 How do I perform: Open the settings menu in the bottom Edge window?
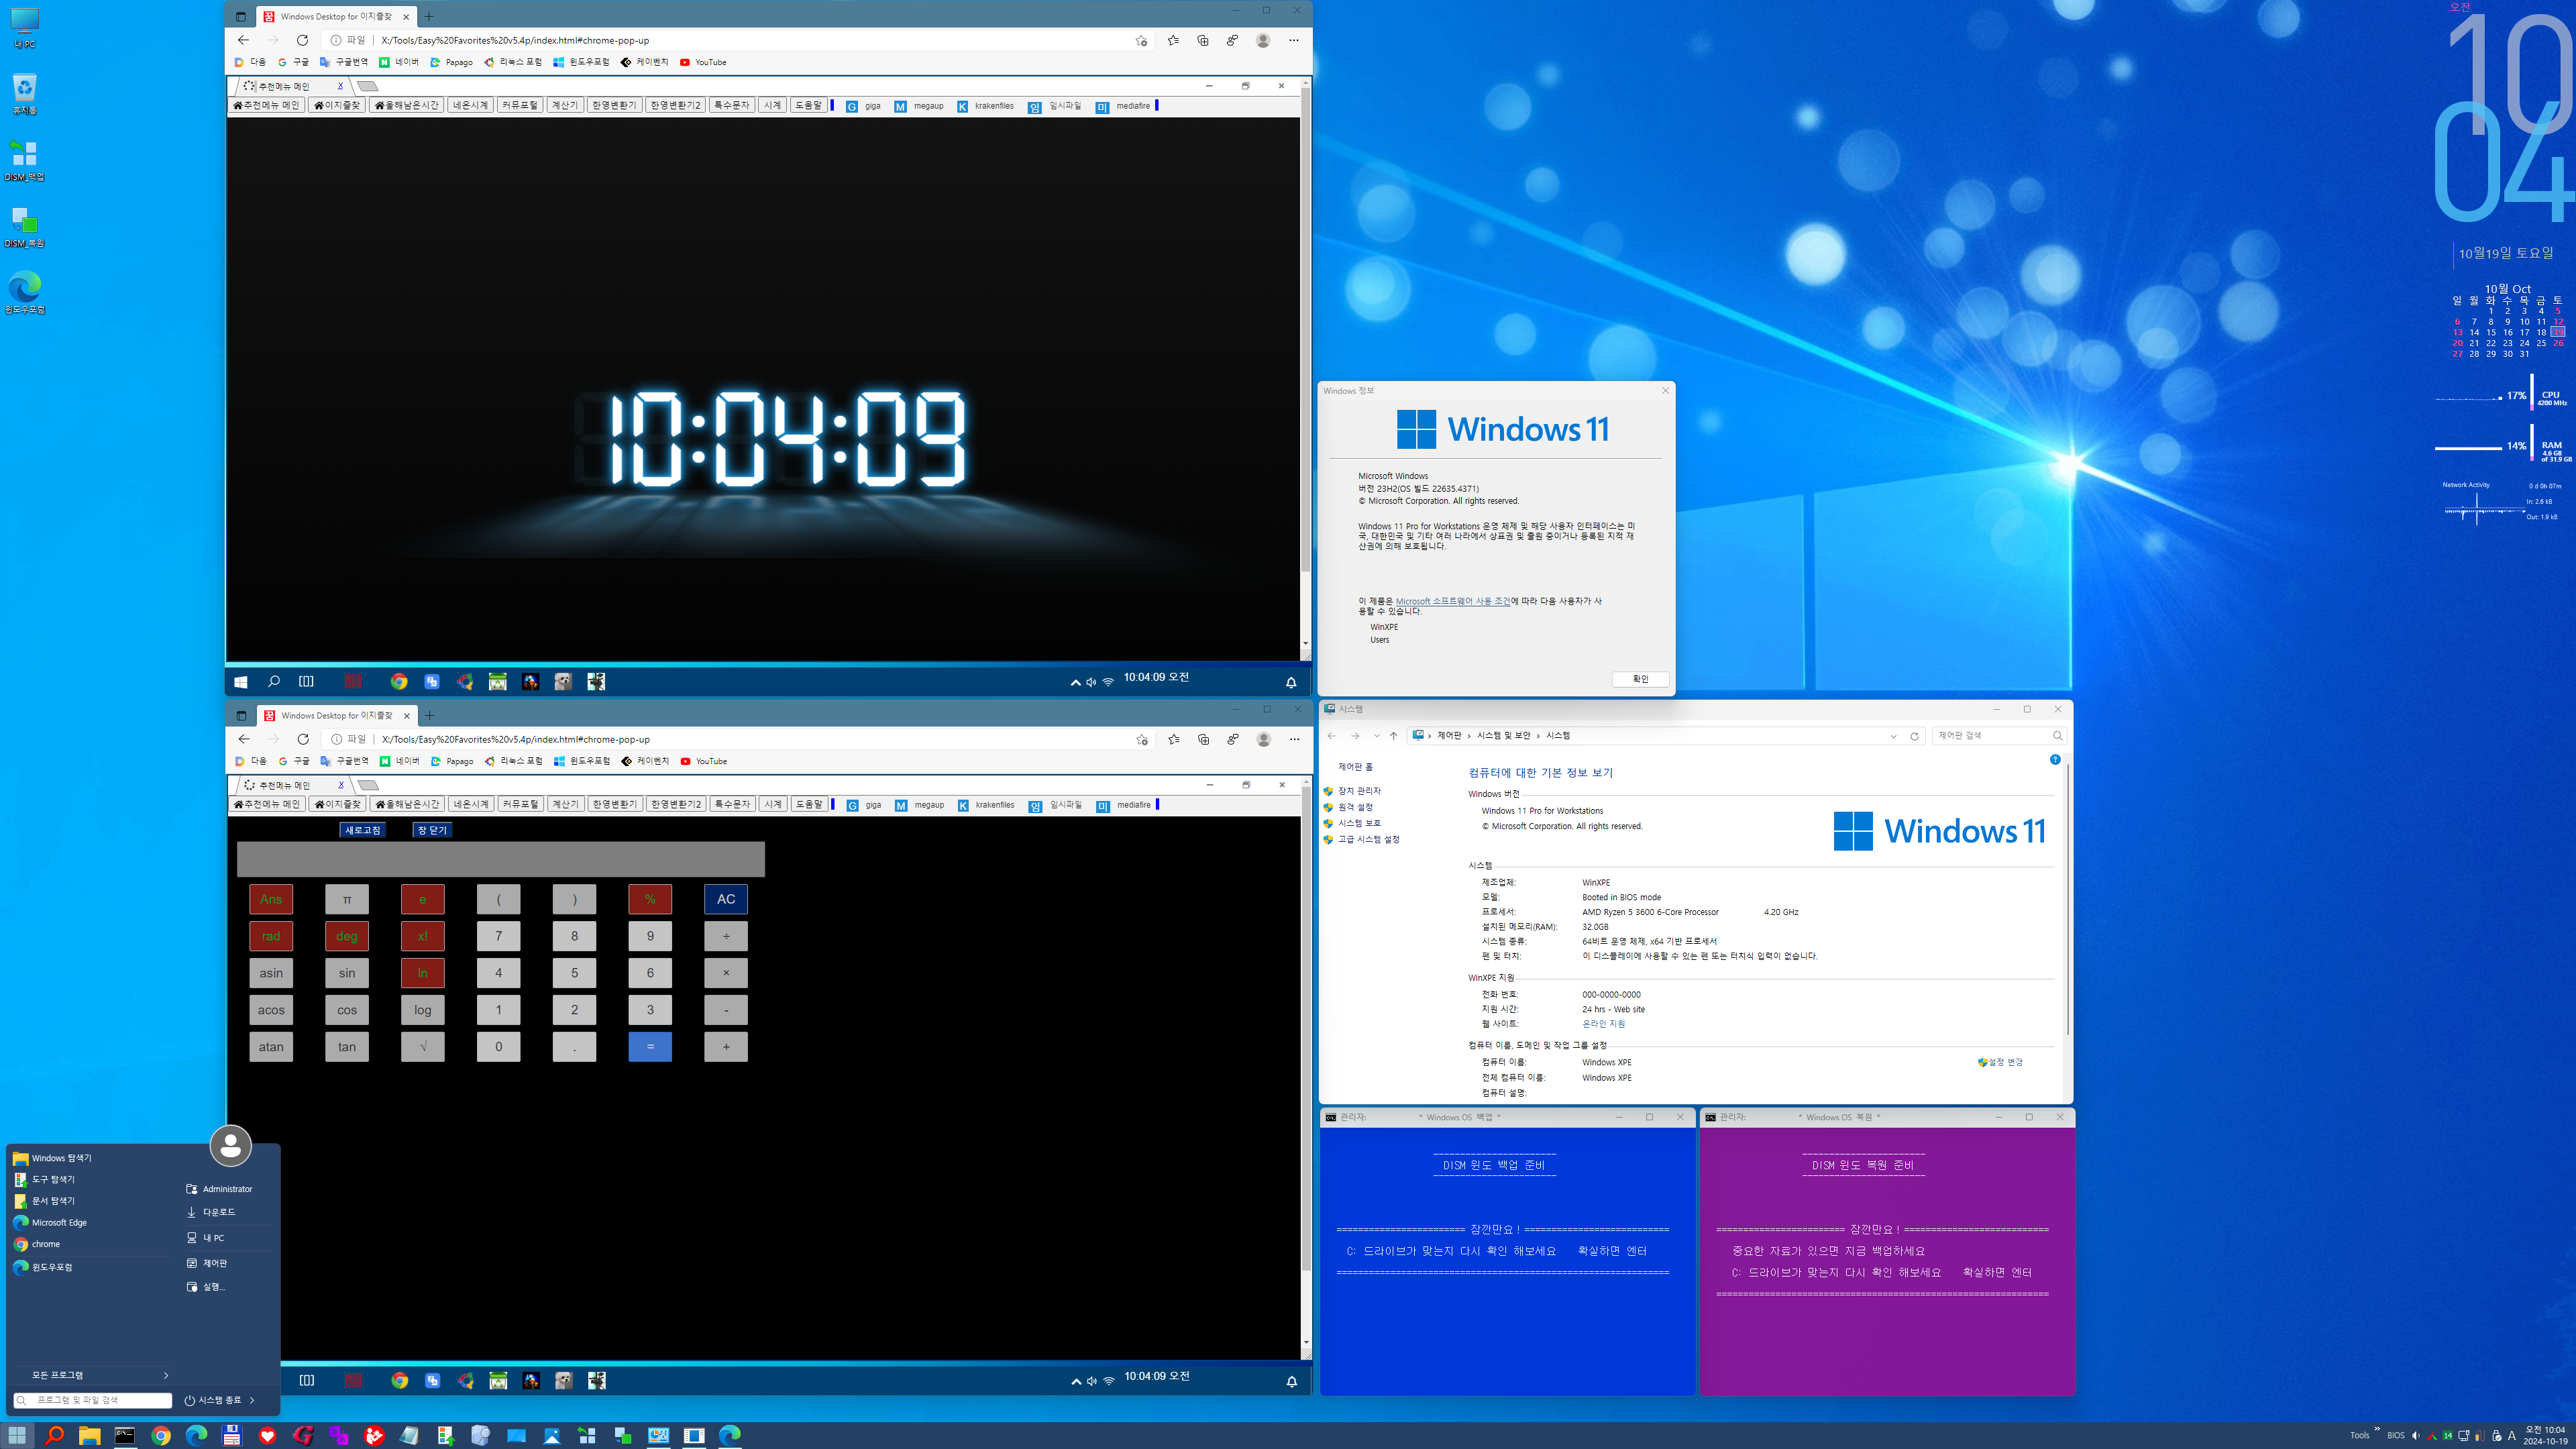coord(1294,739)
